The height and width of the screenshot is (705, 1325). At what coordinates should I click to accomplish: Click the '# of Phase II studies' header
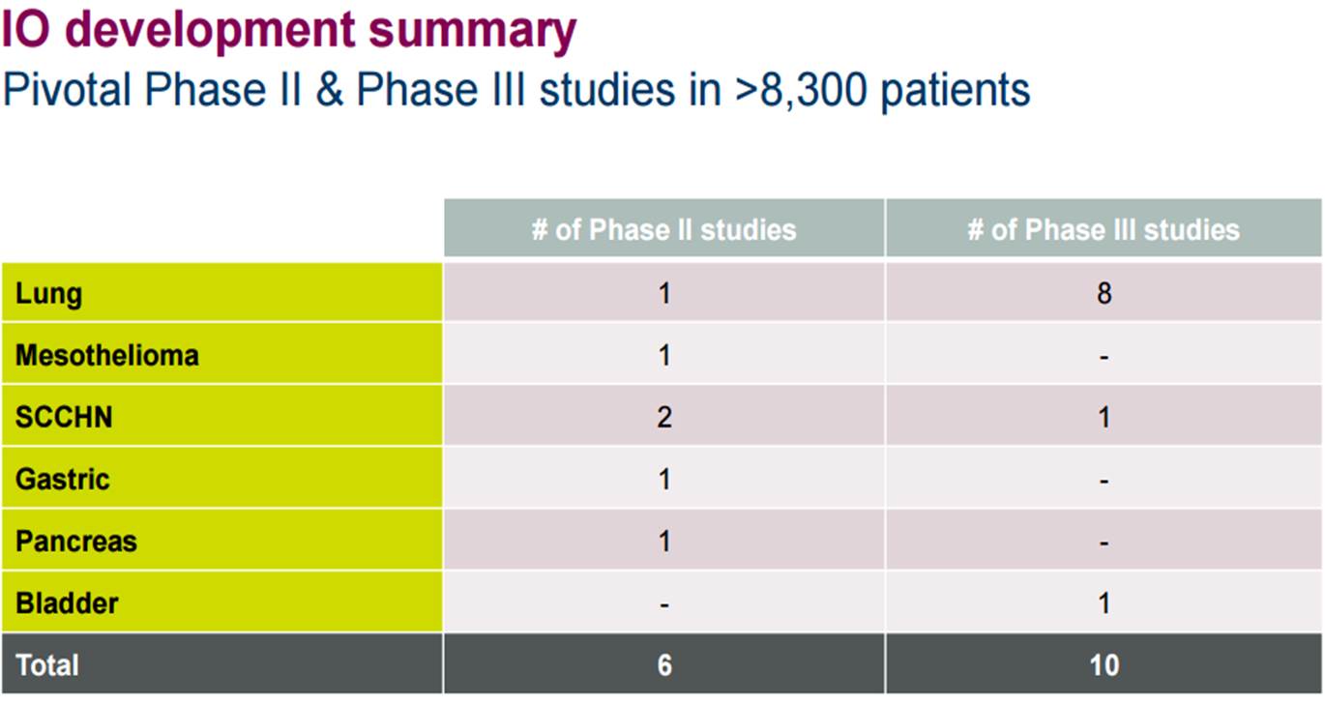point(663,229)
